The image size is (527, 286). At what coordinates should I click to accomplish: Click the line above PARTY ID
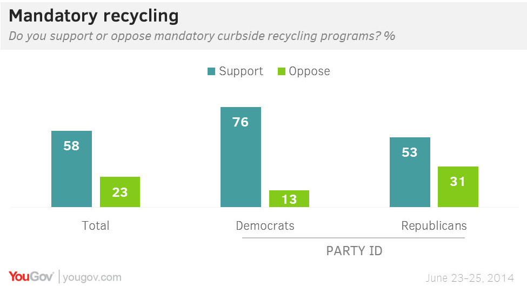[x=354, y=238]
